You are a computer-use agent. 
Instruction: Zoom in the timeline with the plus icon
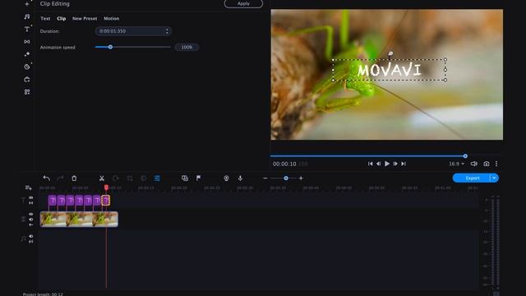(x=301, y=178)
